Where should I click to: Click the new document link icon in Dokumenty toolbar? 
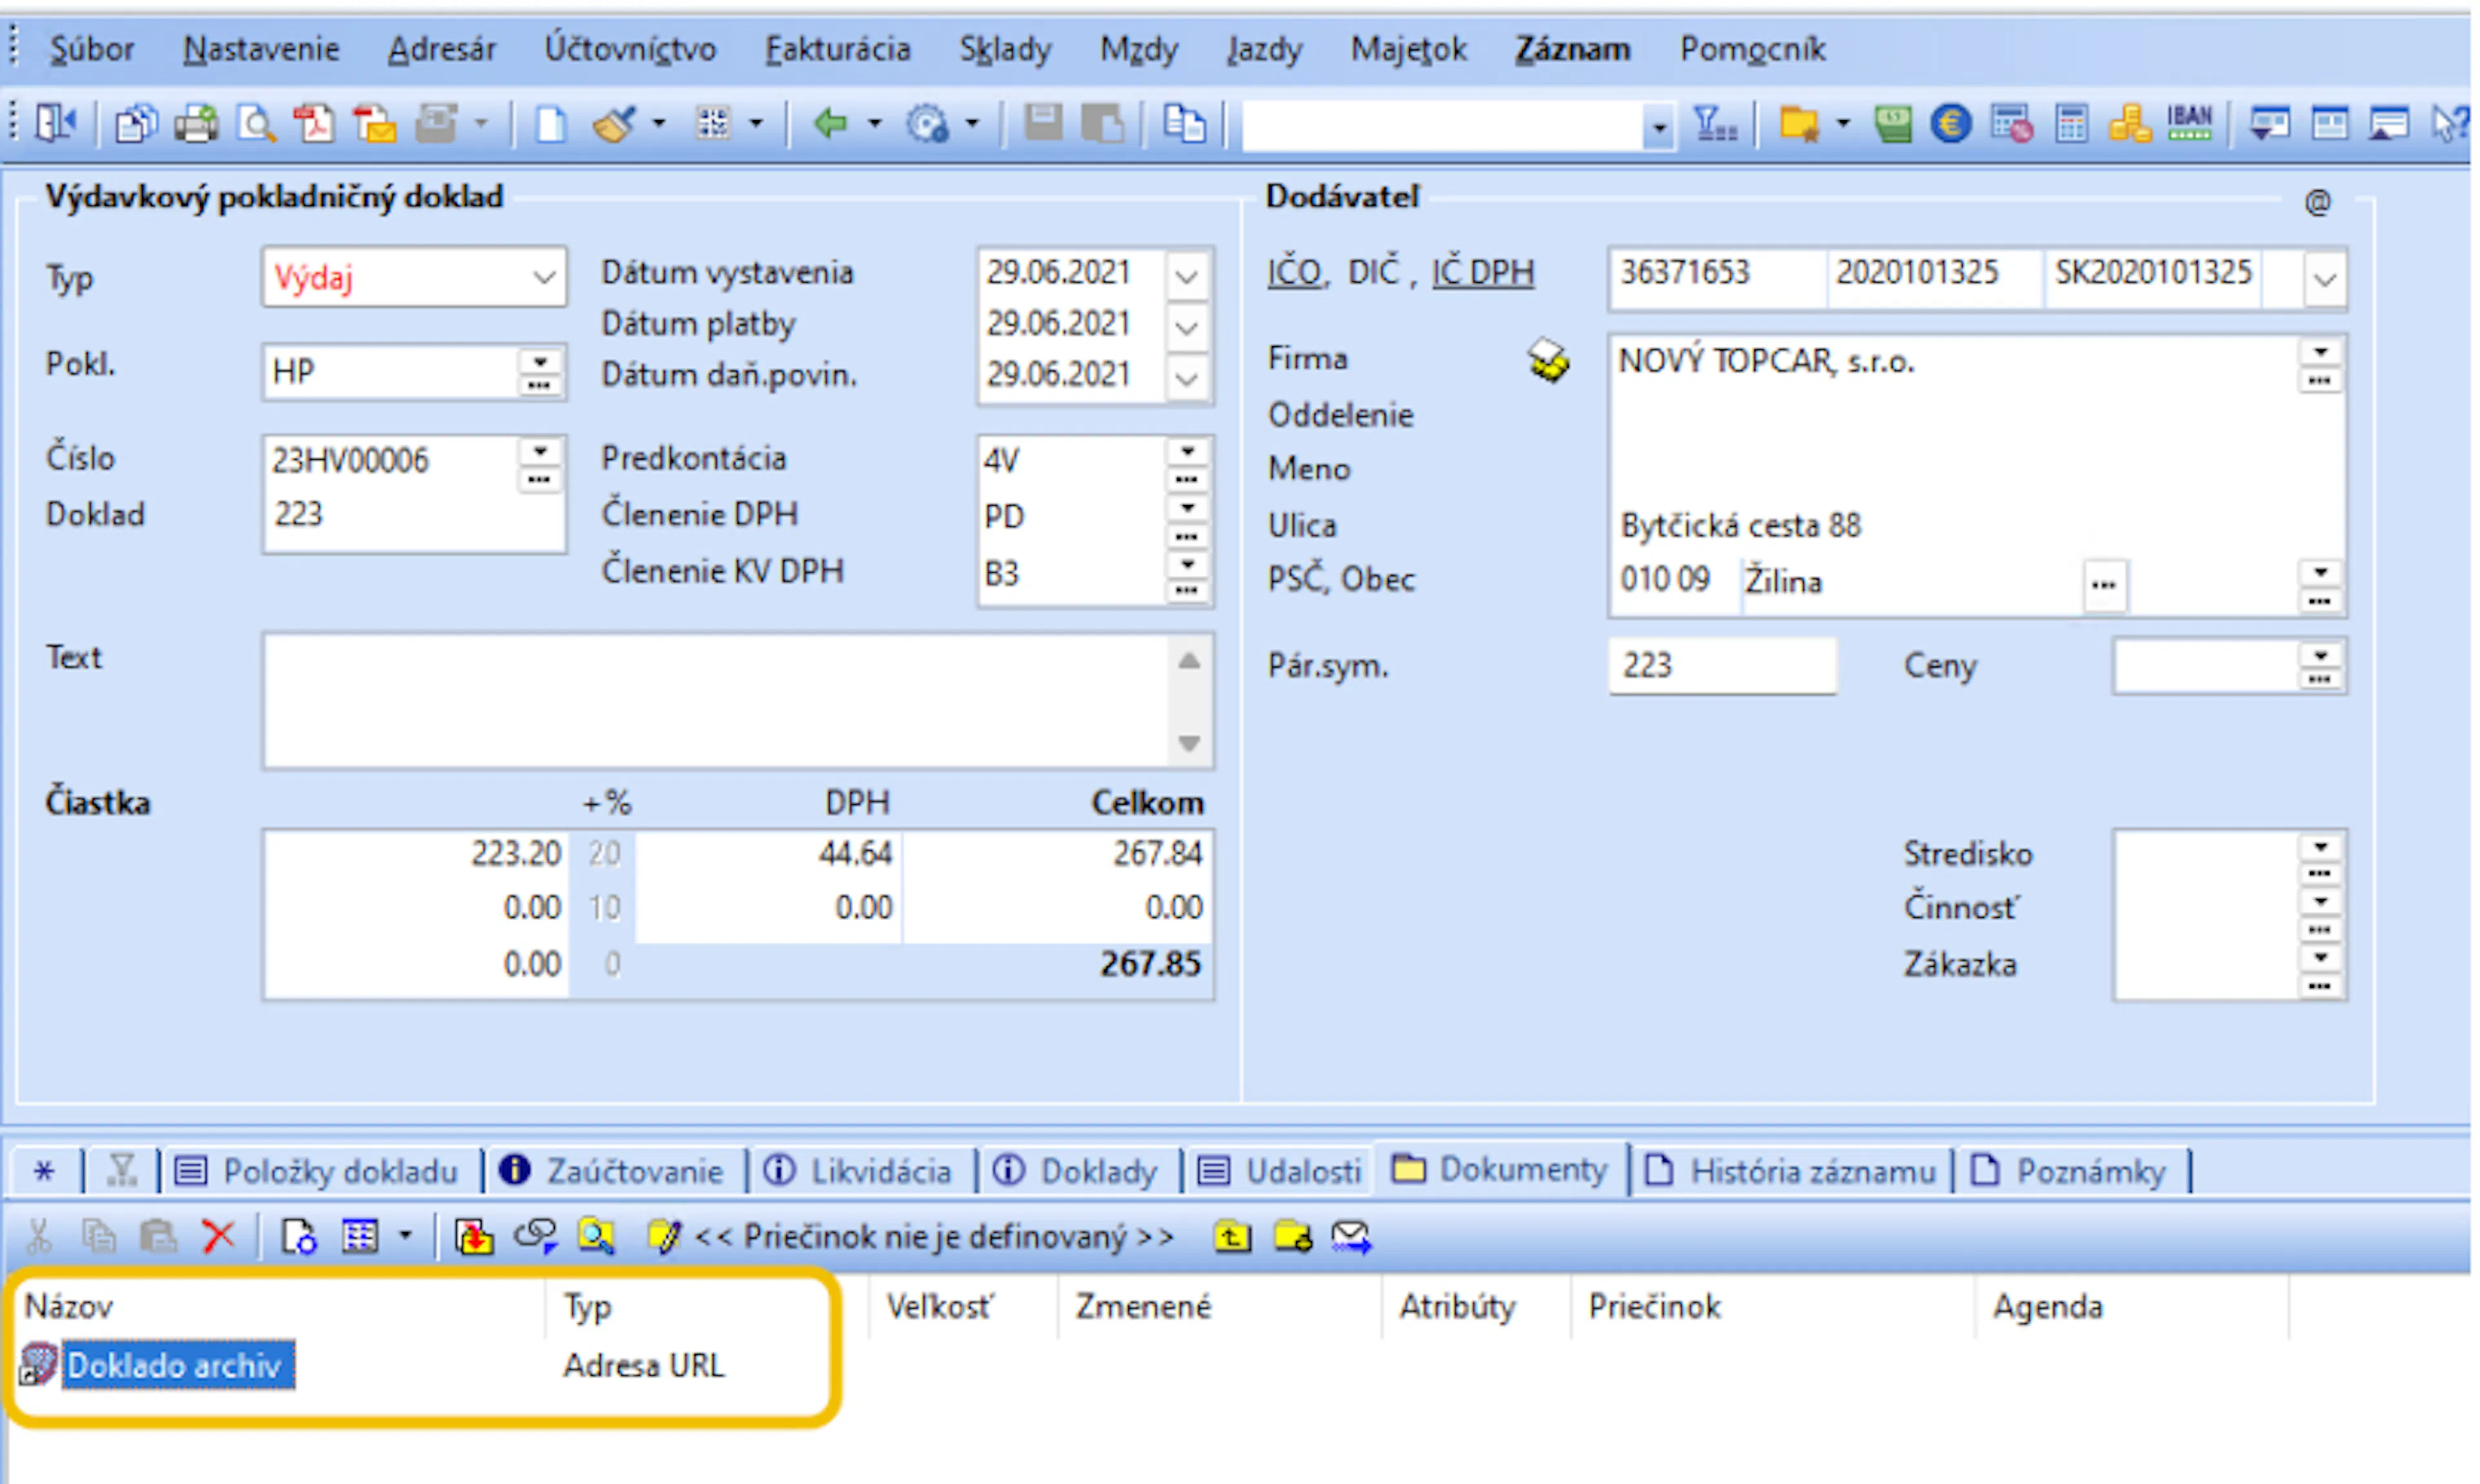click(x=298, y=1237)
